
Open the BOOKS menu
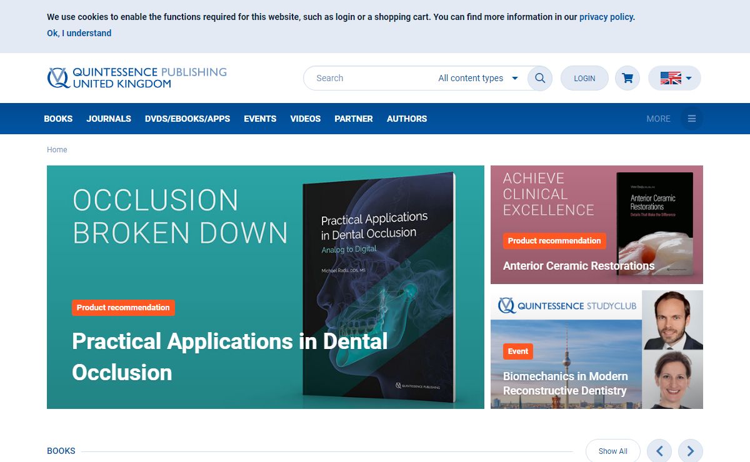point(58,119)
